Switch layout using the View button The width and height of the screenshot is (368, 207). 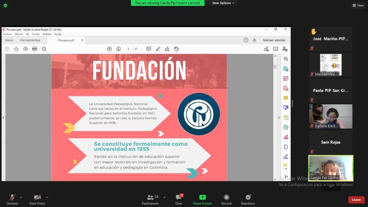358,5
